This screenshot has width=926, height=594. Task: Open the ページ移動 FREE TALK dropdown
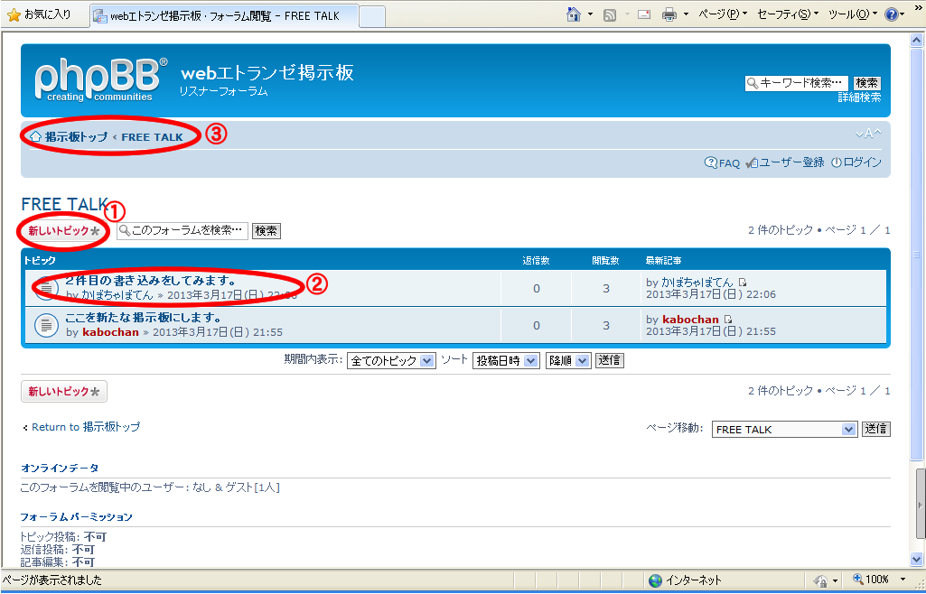tap(784, 430)
